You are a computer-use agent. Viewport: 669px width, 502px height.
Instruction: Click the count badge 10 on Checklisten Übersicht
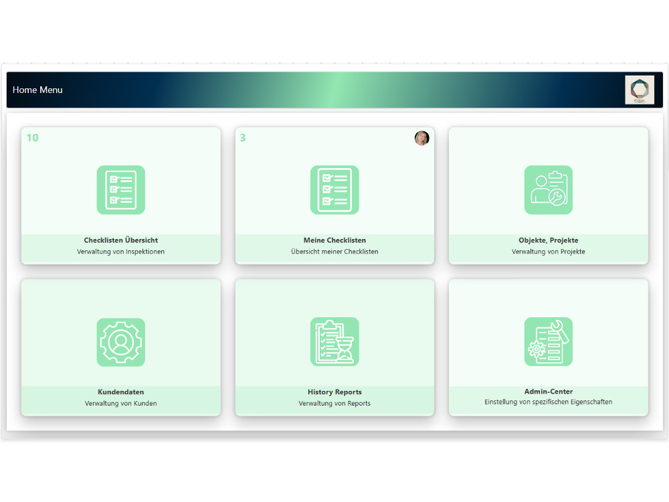[x=32, y=138]
